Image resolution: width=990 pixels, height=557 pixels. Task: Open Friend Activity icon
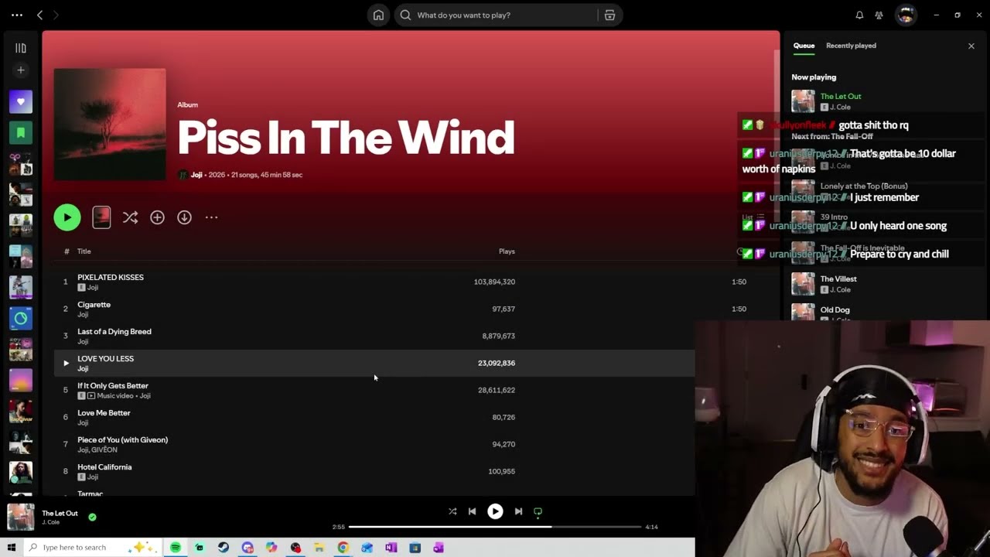click(879, 15)
